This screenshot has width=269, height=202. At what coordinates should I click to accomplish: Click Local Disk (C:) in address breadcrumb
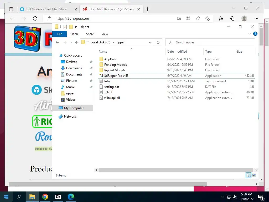100,42
